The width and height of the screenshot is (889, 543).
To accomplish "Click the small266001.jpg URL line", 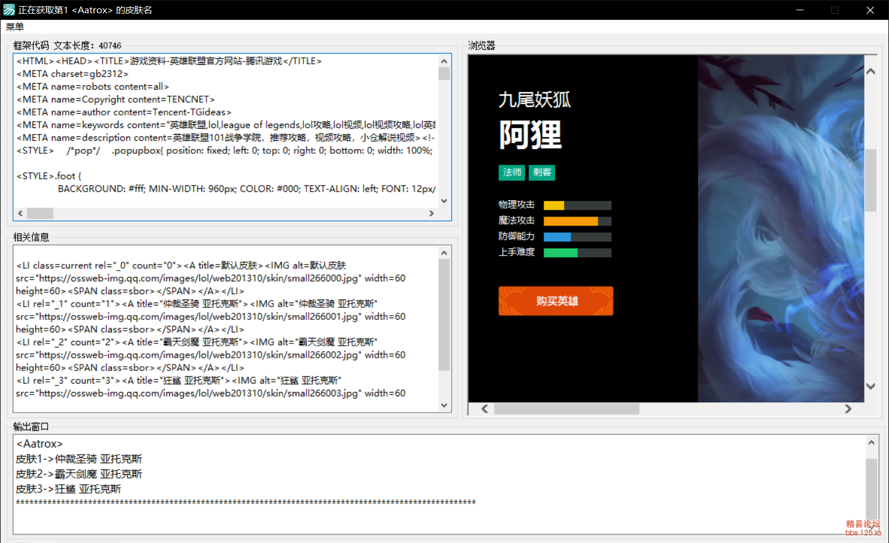I will (x=211, y=317).
